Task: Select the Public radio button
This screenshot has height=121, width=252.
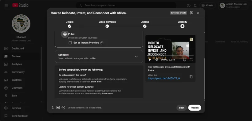Action: coord(65,34)
